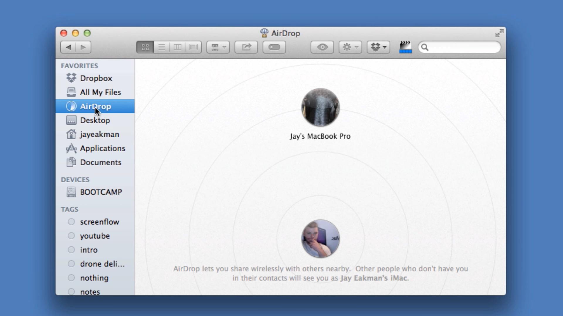Expand the TAGS section in sidebar

(x=69, y=209)
